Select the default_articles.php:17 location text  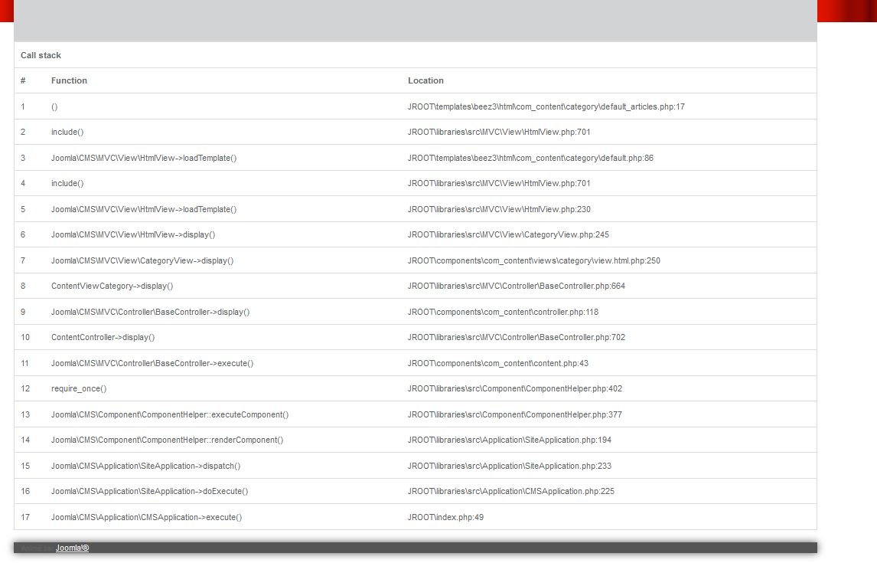click(x=546, y=106)
